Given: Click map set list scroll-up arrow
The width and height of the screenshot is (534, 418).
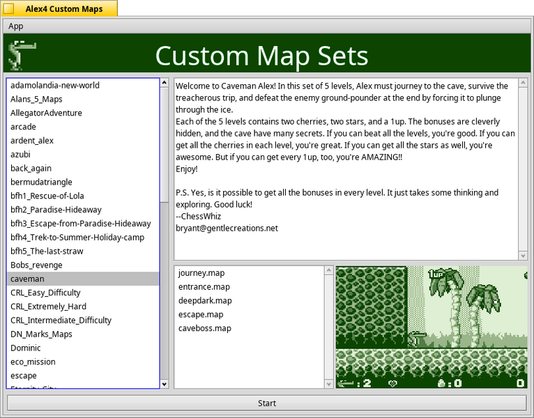Looking at the screenshot, I should [165, 83].
